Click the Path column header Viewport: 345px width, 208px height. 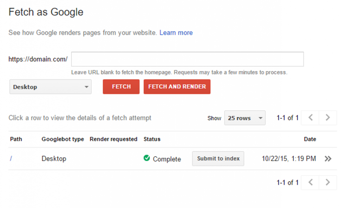(16, 139)
